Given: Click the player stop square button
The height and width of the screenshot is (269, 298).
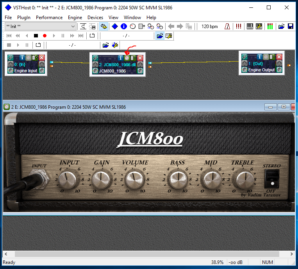Looking at the screenshot, I should [x=36, y=35].
